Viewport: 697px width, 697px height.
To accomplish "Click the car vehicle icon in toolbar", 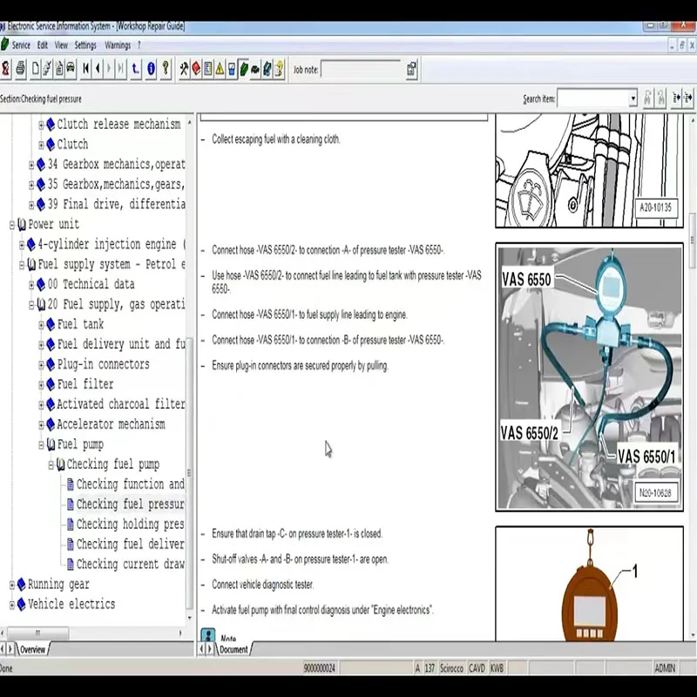I will [70, 68].
